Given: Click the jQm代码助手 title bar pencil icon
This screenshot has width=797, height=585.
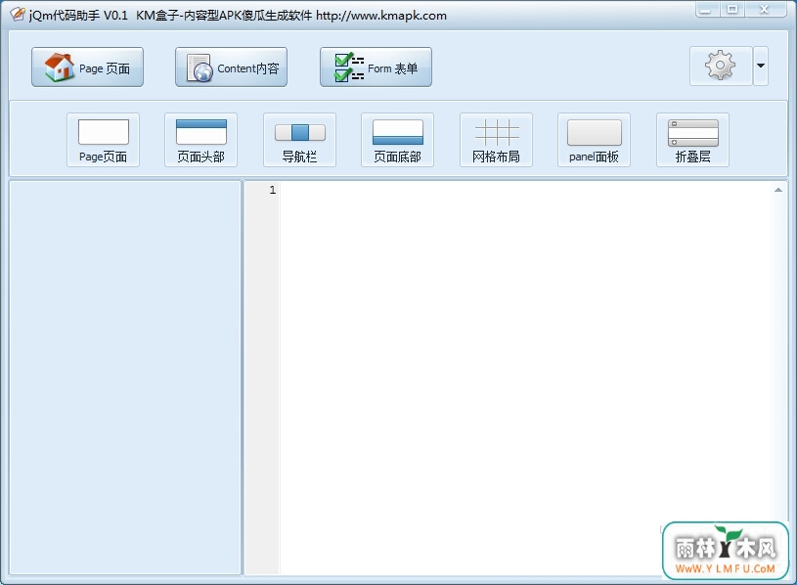Looking at the screenshot, I should (18, 15).
